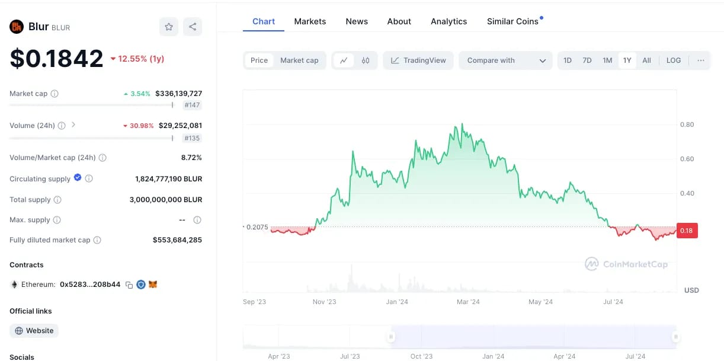Viewport: 724px width, 361px height.
Task: Open the Compare with dropdown
Action: click(x=506, y=60)
